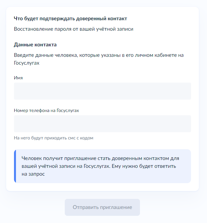Click the Человек получит приглашение banner line
The image size is (207, 223).
pyautogui.click(x=100, y=158)
